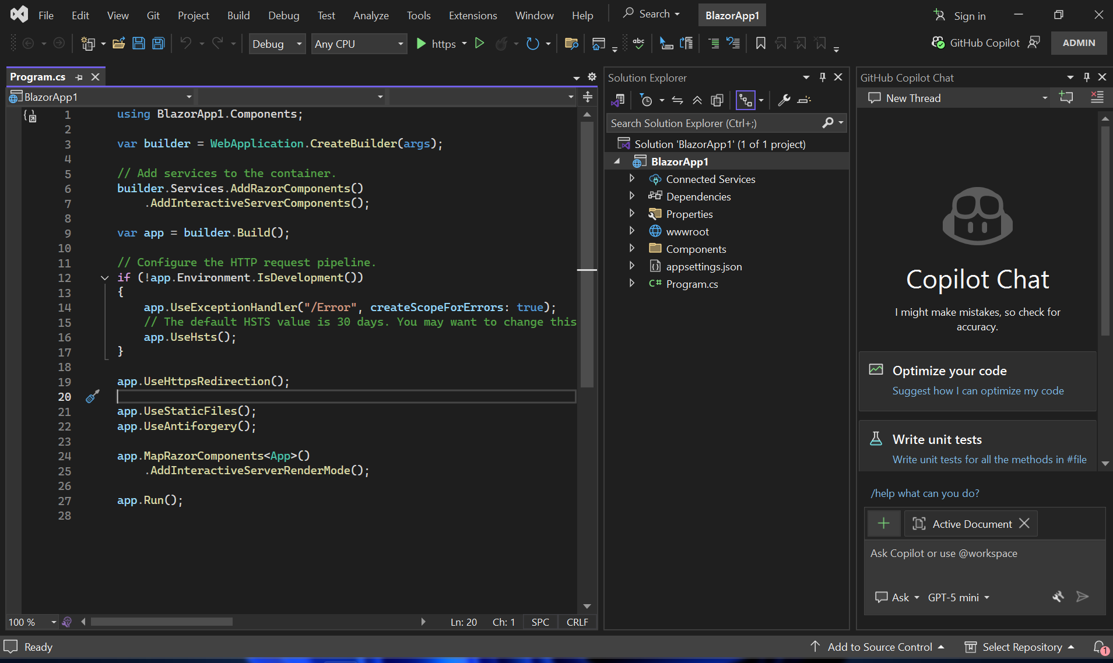Click the Open File folder icon
The image size is (1113, 663).
click(x=119, y=44)
